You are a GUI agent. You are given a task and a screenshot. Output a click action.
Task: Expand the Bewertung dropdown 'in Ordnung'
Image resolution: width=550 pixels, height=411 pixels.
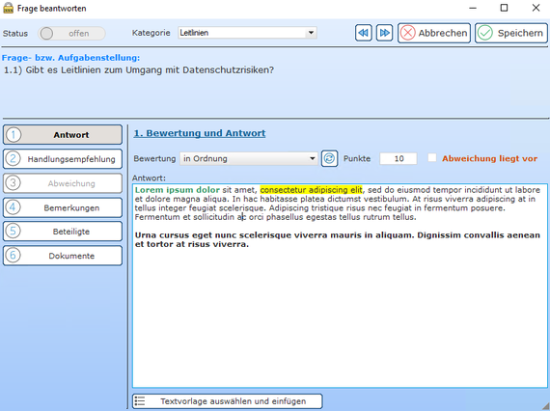tap(249, 158)
